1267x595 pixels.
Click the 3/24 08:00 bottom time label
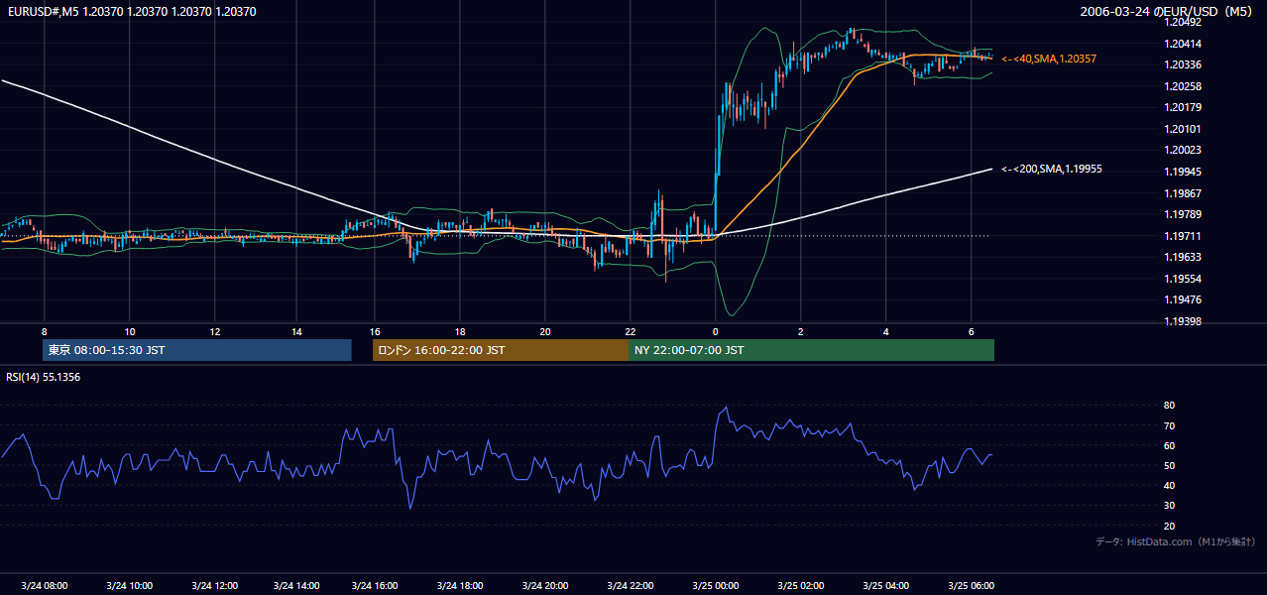44,586
